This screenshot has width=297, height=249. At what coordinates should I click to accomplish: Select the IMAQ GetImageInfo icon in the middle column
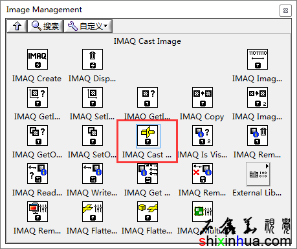pos(148,97)
